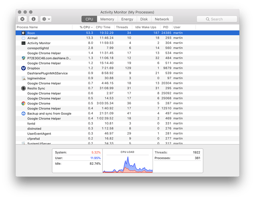
Task: Sort by Process Name column
Action: (44, 27)
